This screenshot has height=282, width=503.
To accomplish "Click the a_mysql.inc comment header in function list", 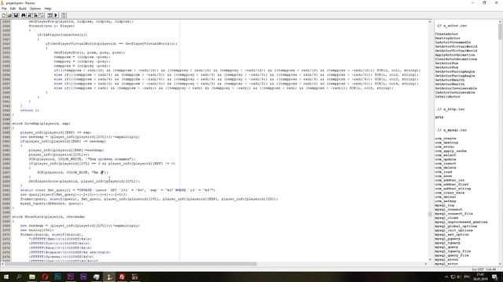I will (x=452, y=130).
